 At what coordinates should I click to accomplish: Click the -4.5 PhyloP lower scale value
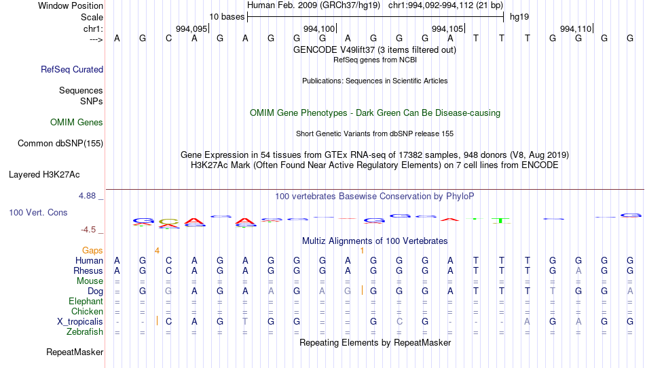88,230
